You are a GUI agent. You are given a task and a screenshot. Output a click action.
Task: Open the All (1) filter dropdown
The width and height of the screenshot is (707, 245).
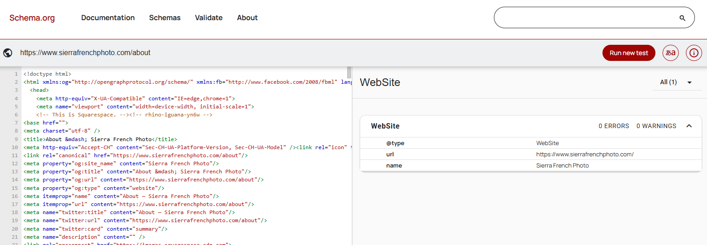tap(676, 82)
